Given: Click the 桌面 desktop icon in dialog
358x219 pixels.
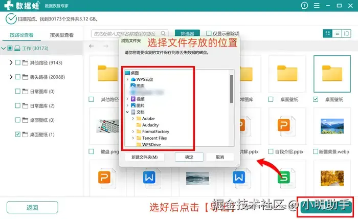Looking at the screenshot, I should (127, 73).
